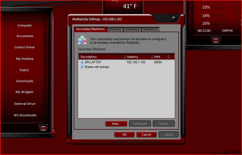
Task: Click the 30564 port value
Action: [x=158, y=62]
